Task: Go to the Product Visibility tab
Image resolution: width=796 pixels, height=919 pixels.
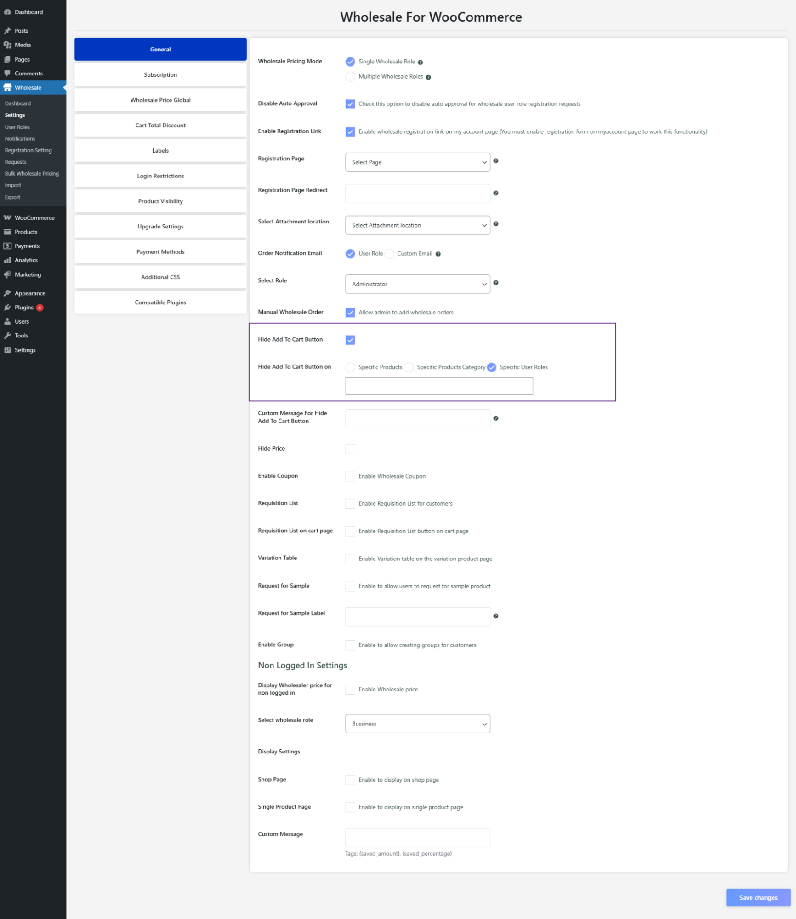Action: pos(160,201)
